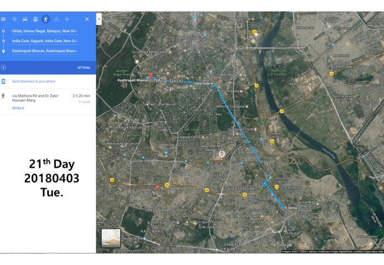This screenshot has width=384, height=265.
Task: Switch to flights airplane icon
Action: point(66,19)
